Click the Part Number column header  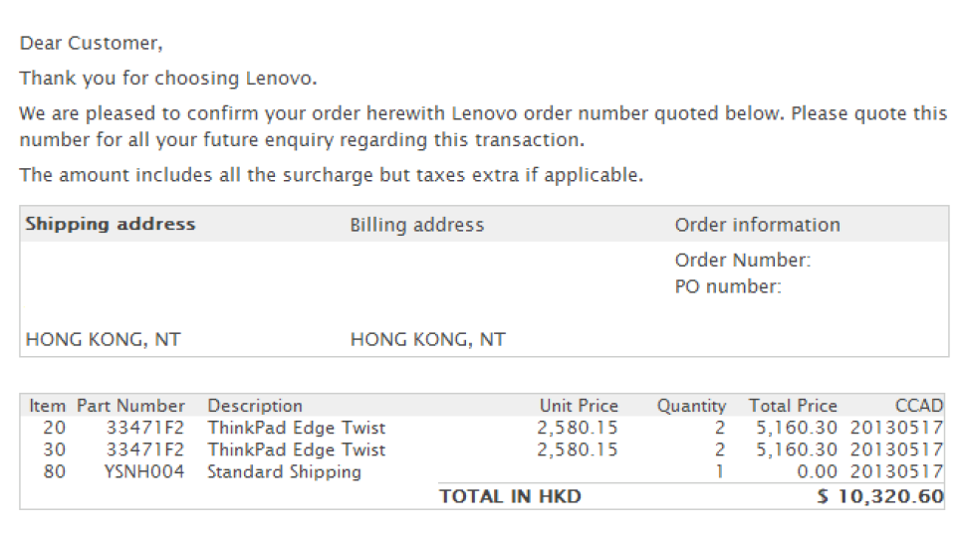click(130, 406)
